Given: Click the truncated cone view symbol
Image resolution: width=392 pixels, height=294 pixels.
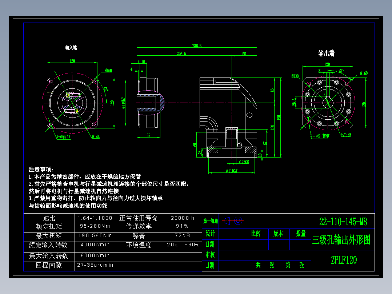Looking at the screenshot, I should [x=227, y=220].
